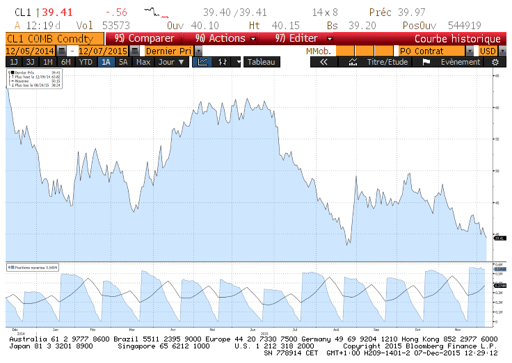Select the 3J time range

click(x=31, y=62)
